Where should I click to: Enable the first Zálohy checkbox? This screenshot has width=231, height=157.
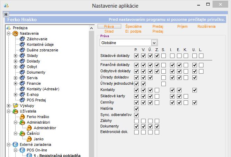pyautogui.click(x=136, y=121)
